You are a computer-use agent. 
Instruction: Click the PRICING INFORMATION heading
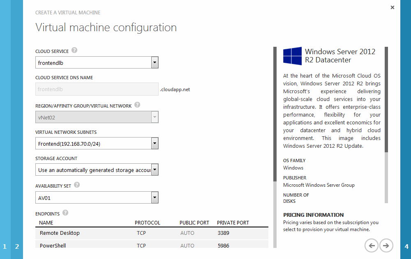tap(313, 215)
